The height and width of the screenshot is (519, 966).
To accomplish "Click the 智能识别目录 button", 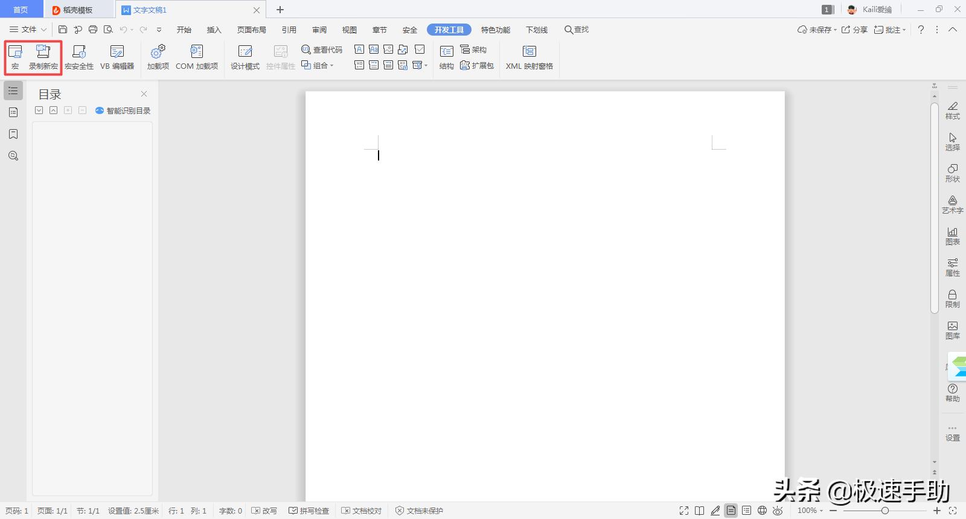I will 123,110.
